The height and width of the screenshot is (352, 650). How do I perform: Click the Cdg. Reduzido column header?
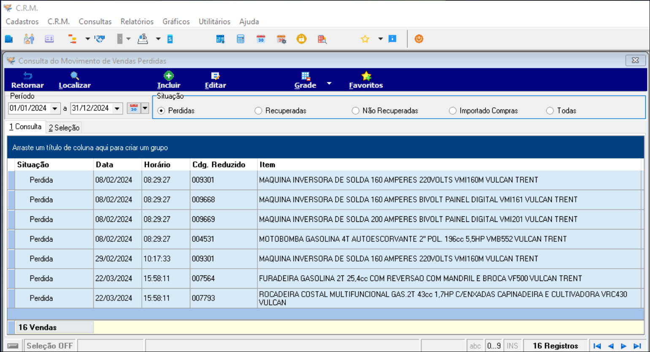click(x=224, y=164)
